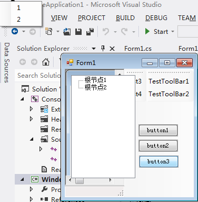This screenshot has width=198, height=202.
Task: Select the Solution node in tree
Action: [41, 89]
